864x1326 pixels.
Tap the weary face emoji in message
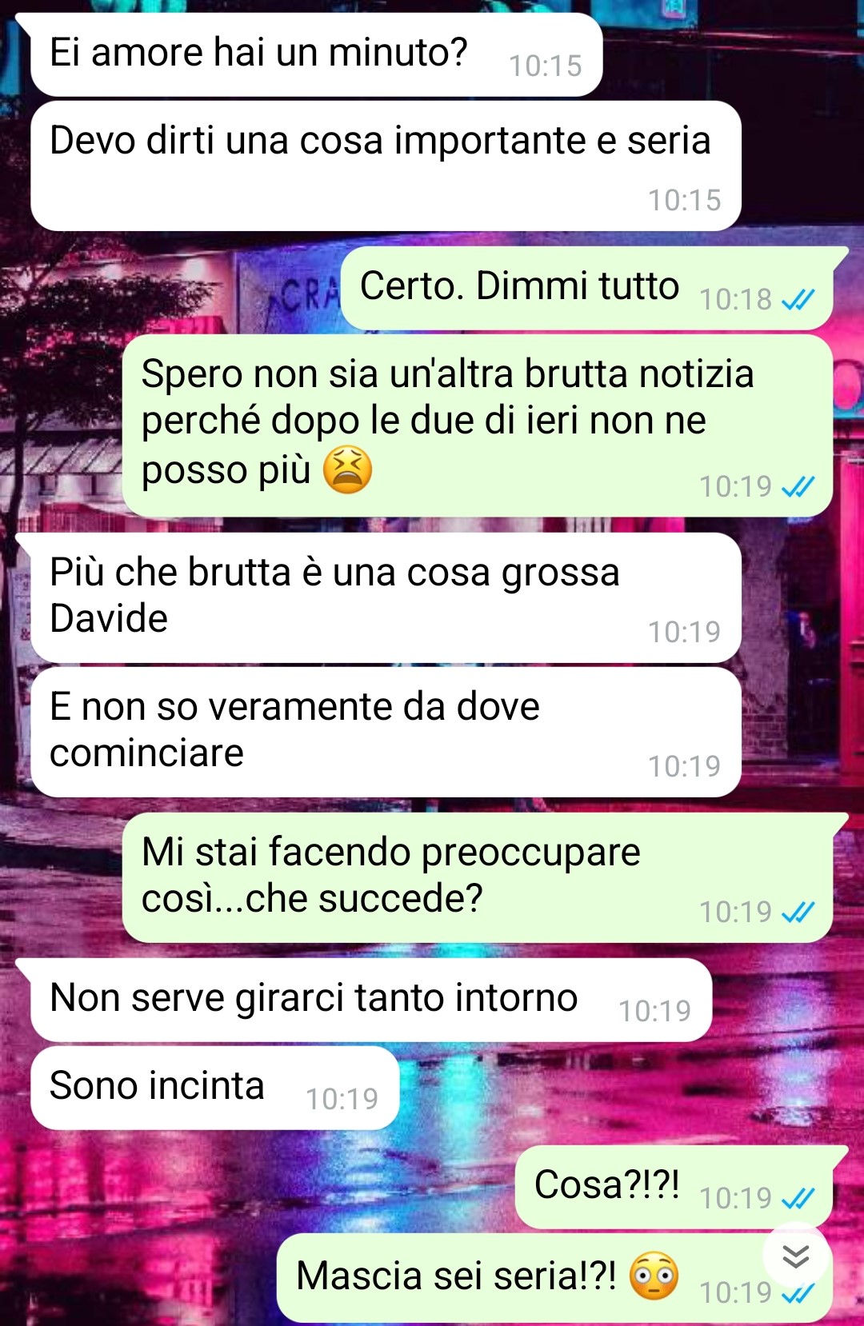347,469
